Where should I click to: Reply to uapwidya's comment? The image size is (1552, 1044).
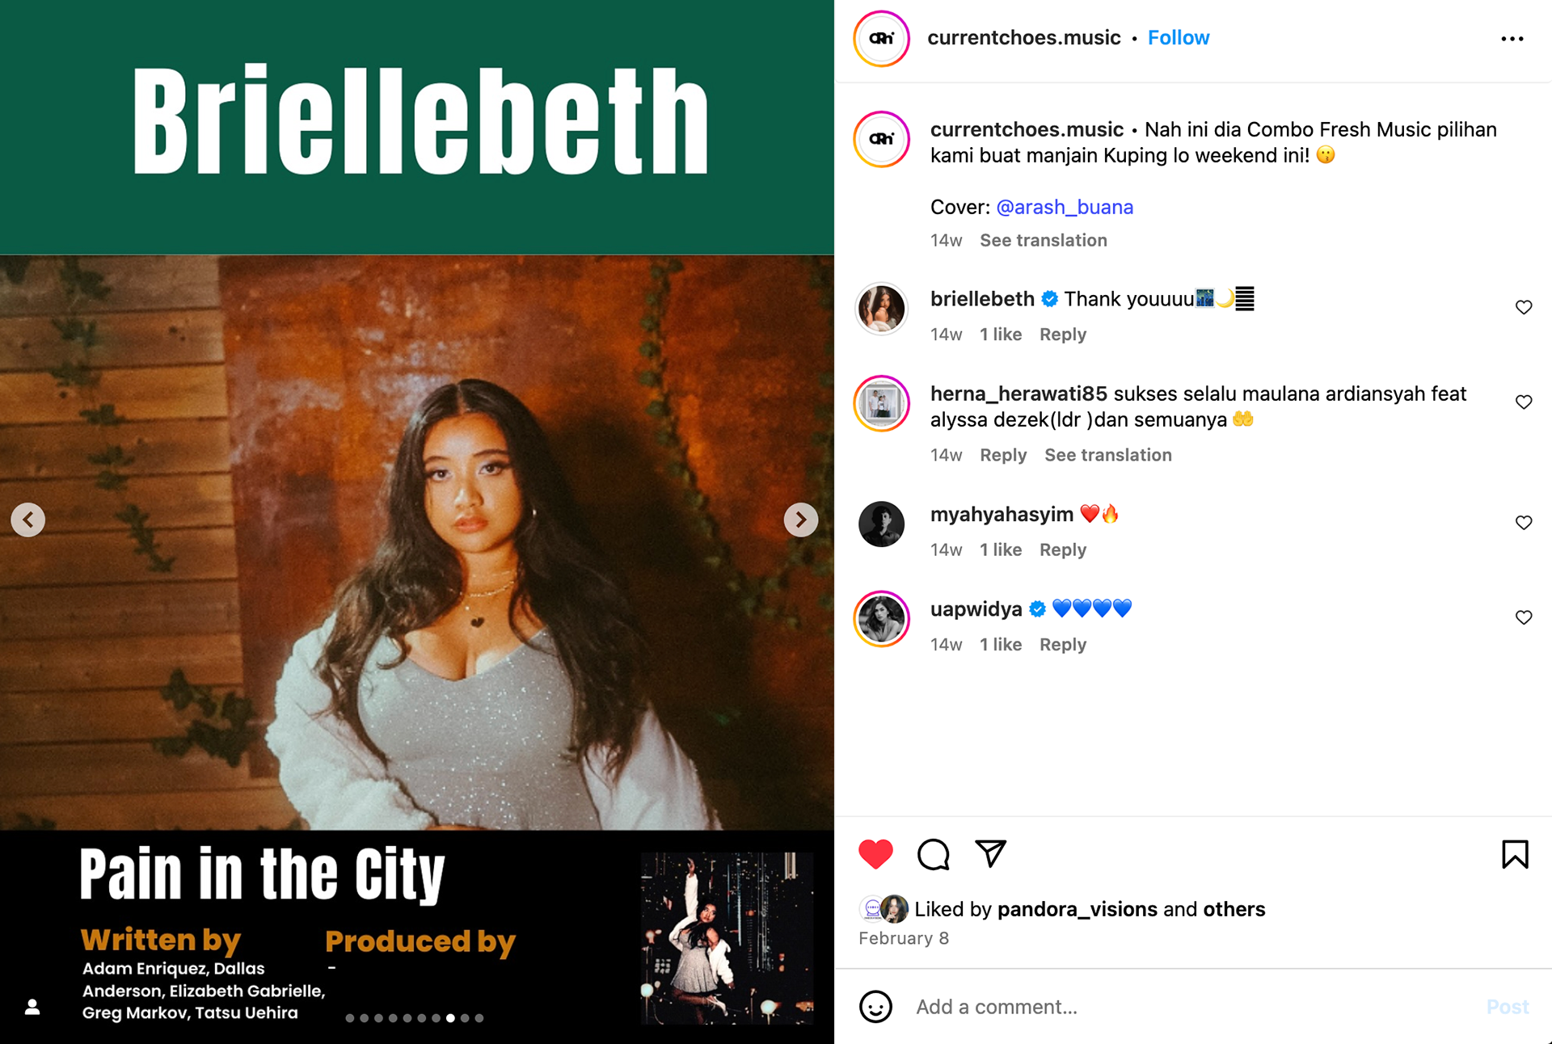coord(1062,645)
